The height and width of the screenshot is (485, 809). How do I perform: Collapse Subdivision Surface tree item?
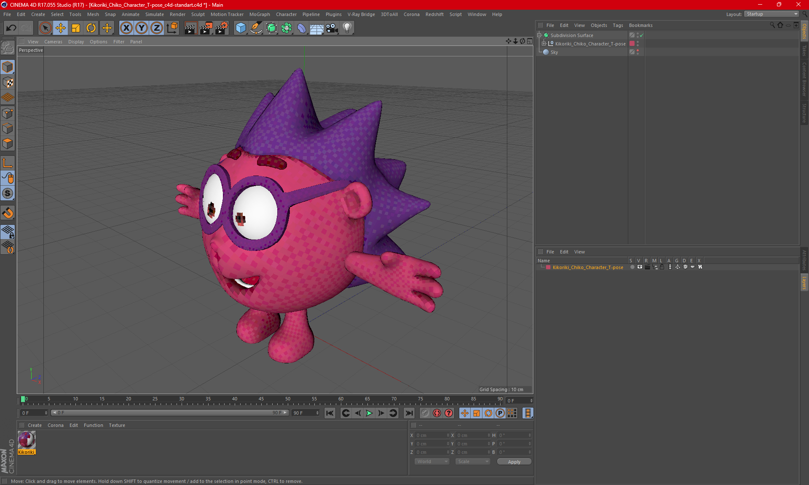[x=539, y=35]
